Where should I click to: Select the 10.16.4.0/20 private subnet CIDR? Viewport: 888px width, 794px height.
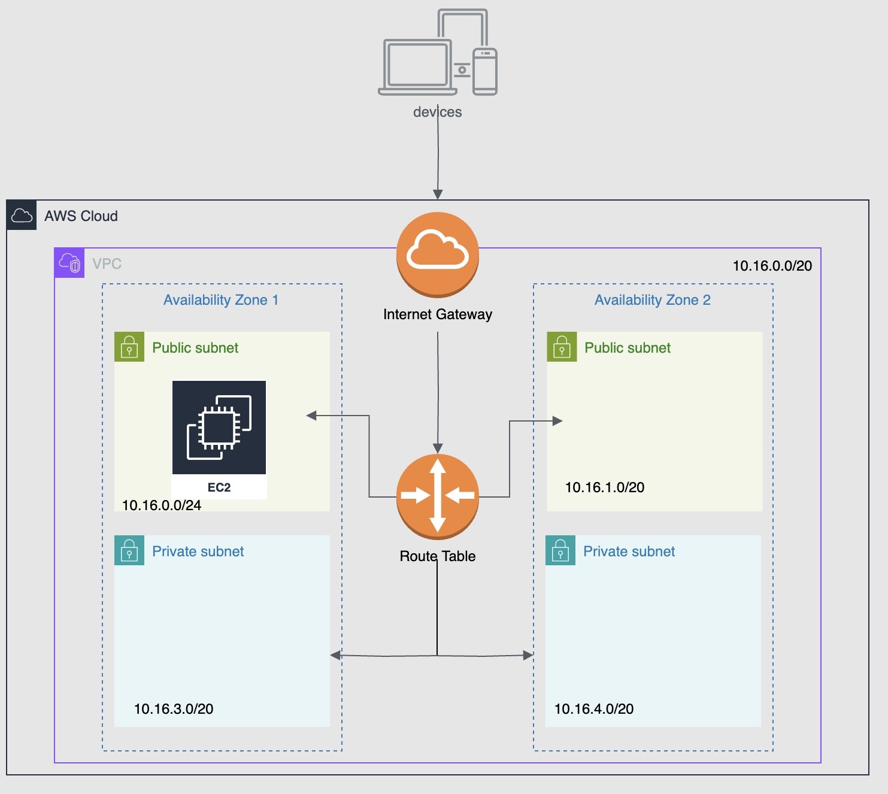pos(594,709)
